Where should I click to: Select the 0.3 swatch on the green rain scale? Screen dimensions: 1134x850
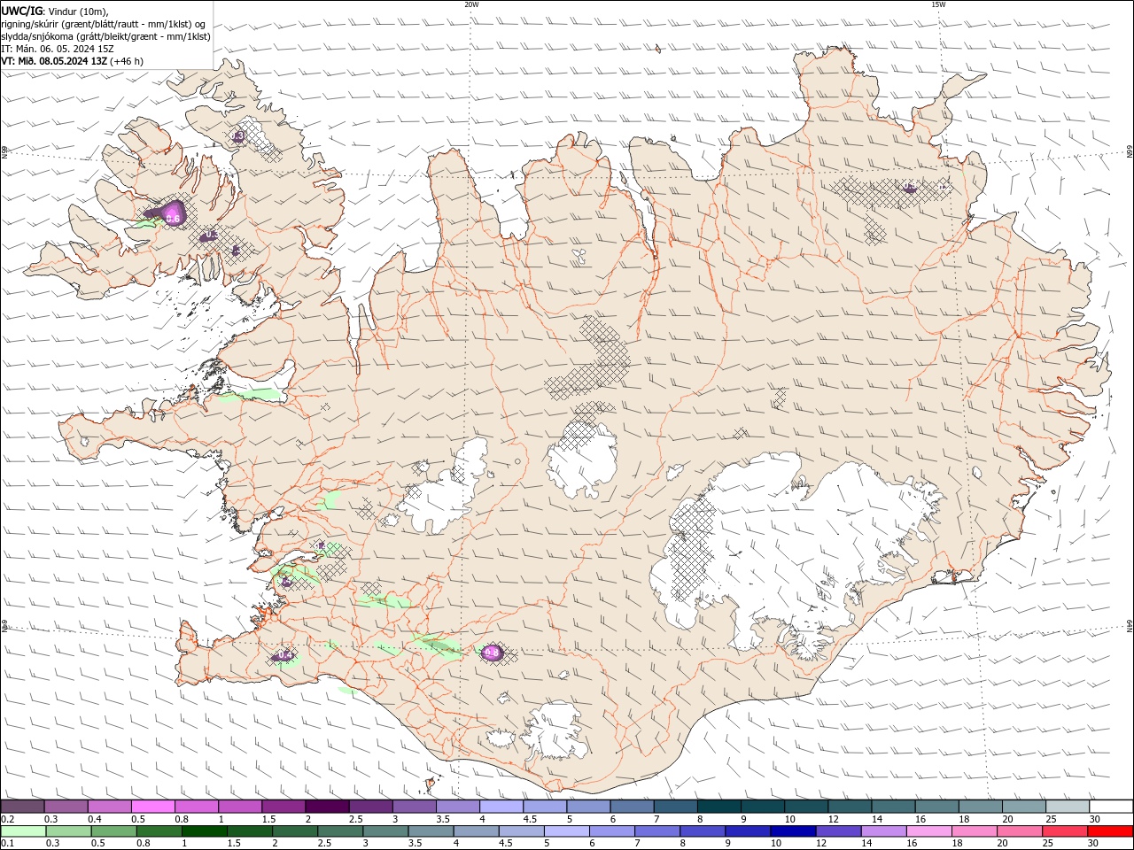[x=70, y=831]
